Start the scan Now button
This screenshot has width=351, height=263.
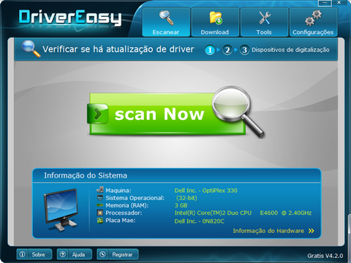167,114
